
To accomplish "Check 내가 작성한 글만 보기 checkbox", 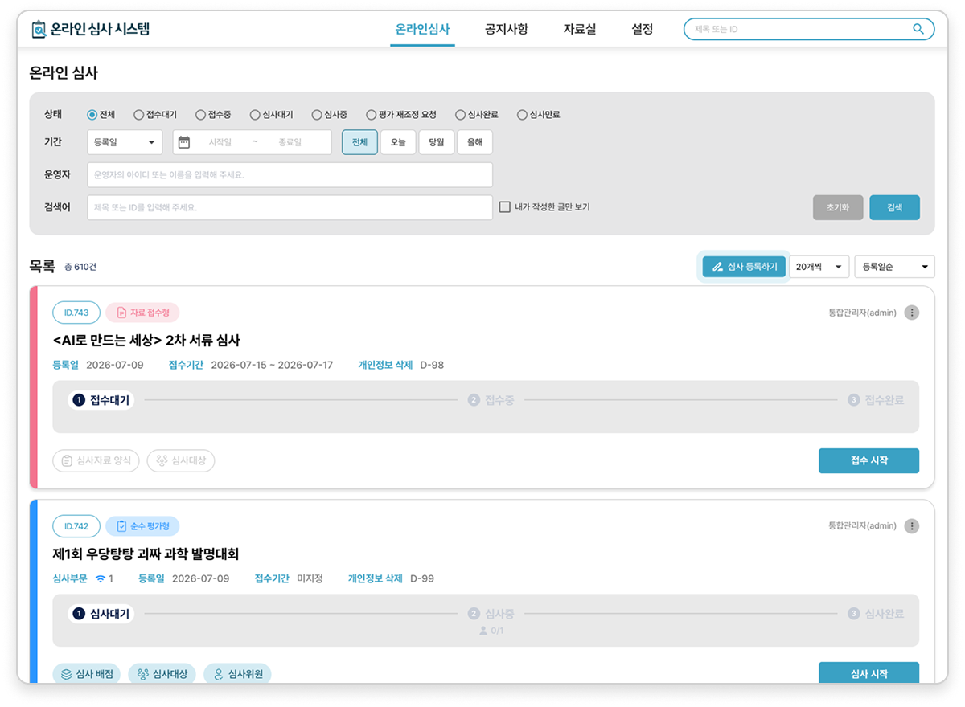I will (x=505, y=206).
